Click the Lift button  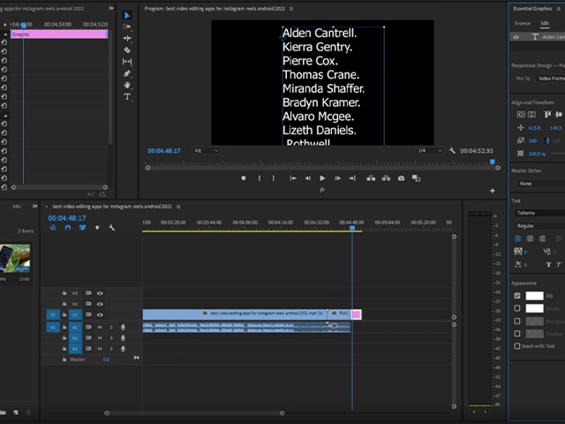pos(371,178)
